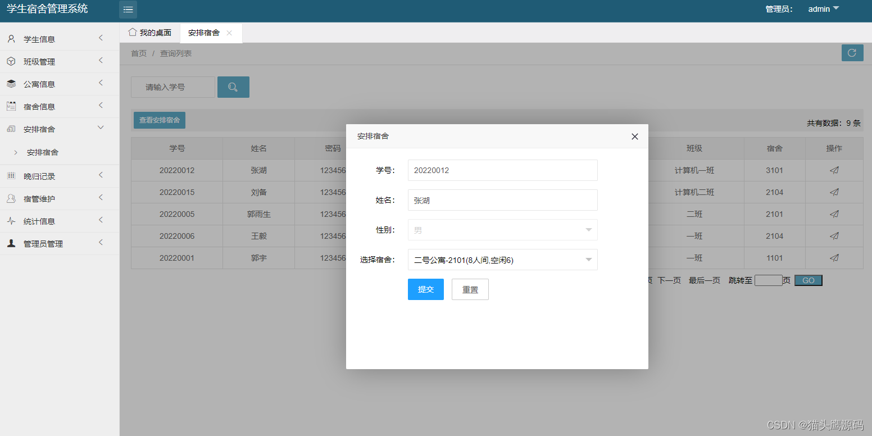
Task: Click the GO pagination button
Action: tap(808, 280)
